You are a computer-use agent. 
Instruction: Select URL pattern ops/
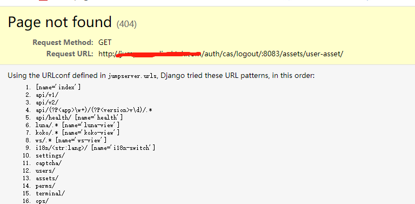tap(42, 201)
